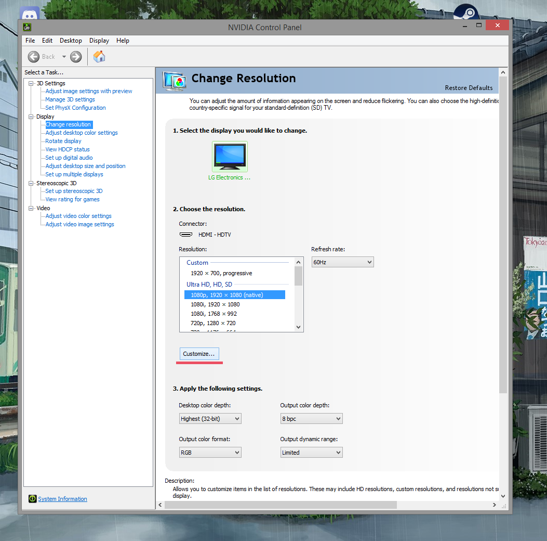The width and height of the screenshot is (547, 541).
Task: Select View rating for games
Action: pyautogui.click(x=72, y=199)
